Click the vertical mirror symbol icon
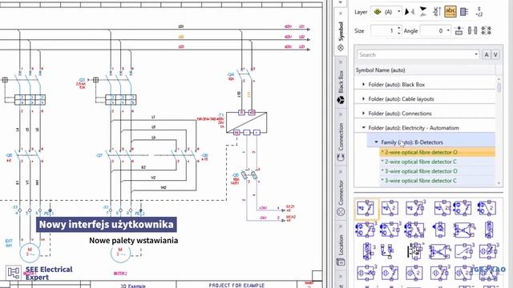 pyautogui.click(x=423, y=12)
